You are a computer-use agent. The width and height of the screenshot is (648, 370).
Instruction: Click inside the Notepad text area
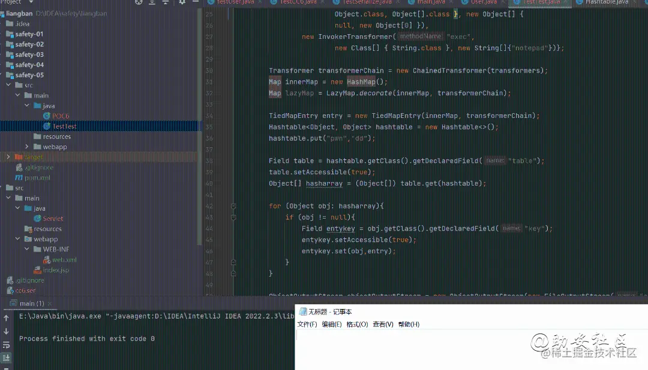pyautogui.click(x=471, y=350)
